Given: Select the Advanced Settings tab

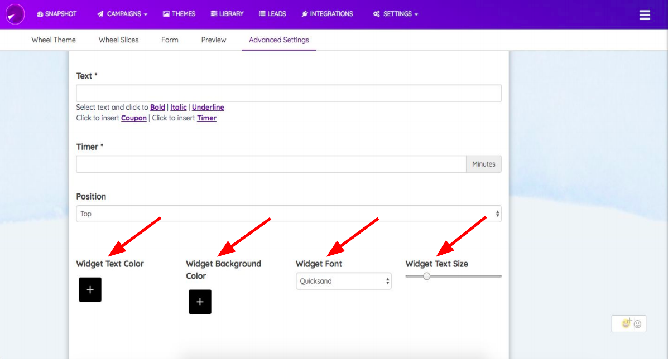Looking at the screenshot, I should (x=279, y=40).
